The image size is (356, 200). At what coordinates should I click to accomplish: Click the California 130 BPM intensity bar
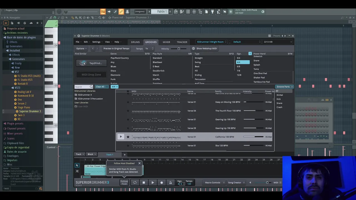[x=253, y=137]
